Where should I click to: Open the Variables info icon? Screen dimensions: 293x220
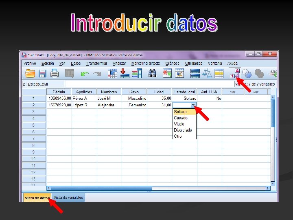137,73
